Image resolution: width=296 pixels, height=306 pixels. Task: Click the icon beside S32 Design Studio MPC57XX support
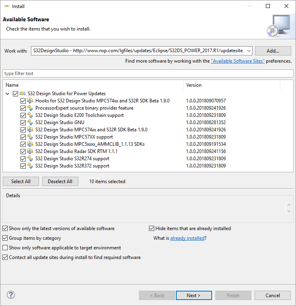[30, 137]
